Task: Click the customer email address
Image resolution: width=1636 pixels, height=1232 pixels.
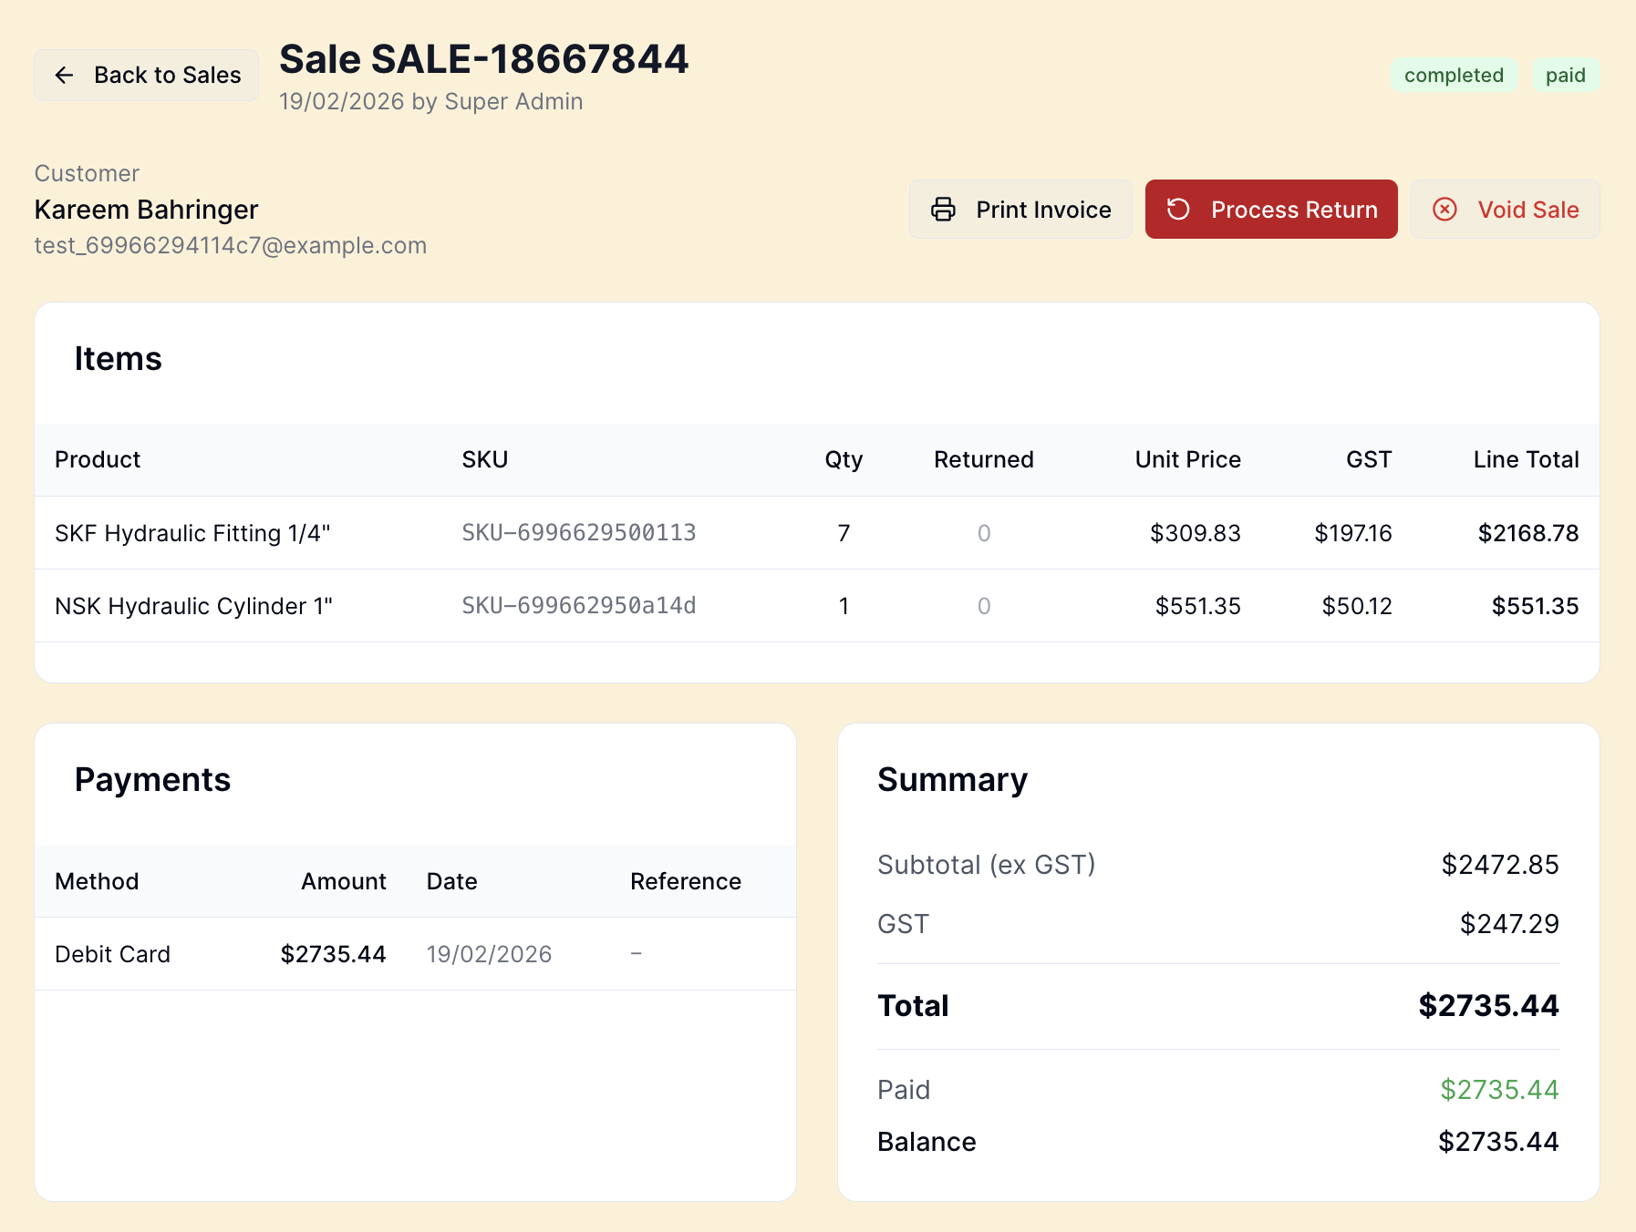Action: click(231, 246)
